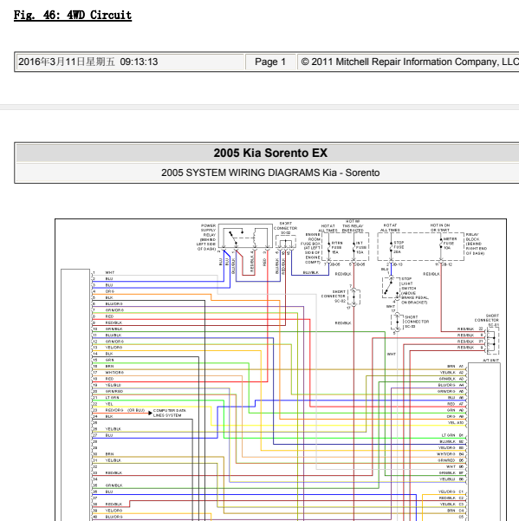Viewport: 519px width, 521px height.
Task: Click pin 13 'YEL/ORG' wire label
Action: pos(114,348)
